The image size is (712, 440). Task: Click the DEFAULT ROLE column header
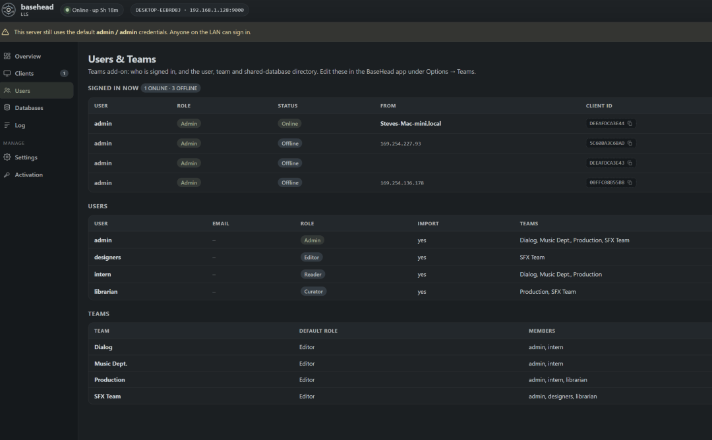point(318,331)
